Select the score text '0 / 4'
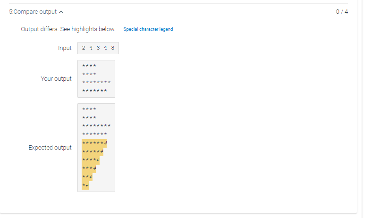The width and height of the screenshot is (371, 218). [x=342, y=12]
